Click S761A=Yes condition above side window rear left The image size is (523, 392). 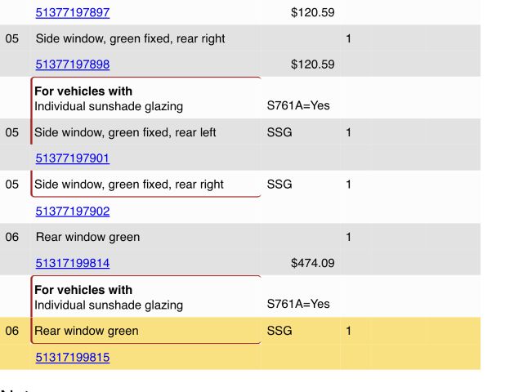point(298,105)
